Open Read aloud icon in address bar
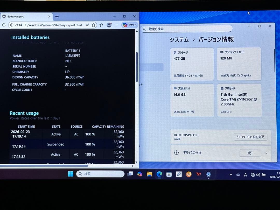This screenshot has height=210, width=280. 87,25
